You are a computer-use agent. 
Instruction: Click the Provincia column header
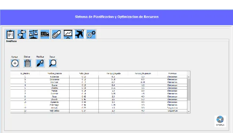pyautogui.click(x=172, y=73)
